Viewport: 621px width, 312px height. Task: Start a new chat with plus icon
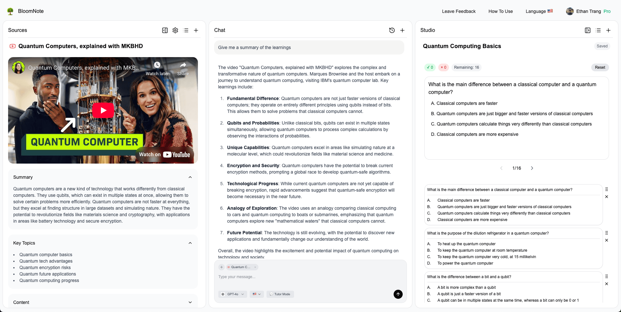pos(402,30)
